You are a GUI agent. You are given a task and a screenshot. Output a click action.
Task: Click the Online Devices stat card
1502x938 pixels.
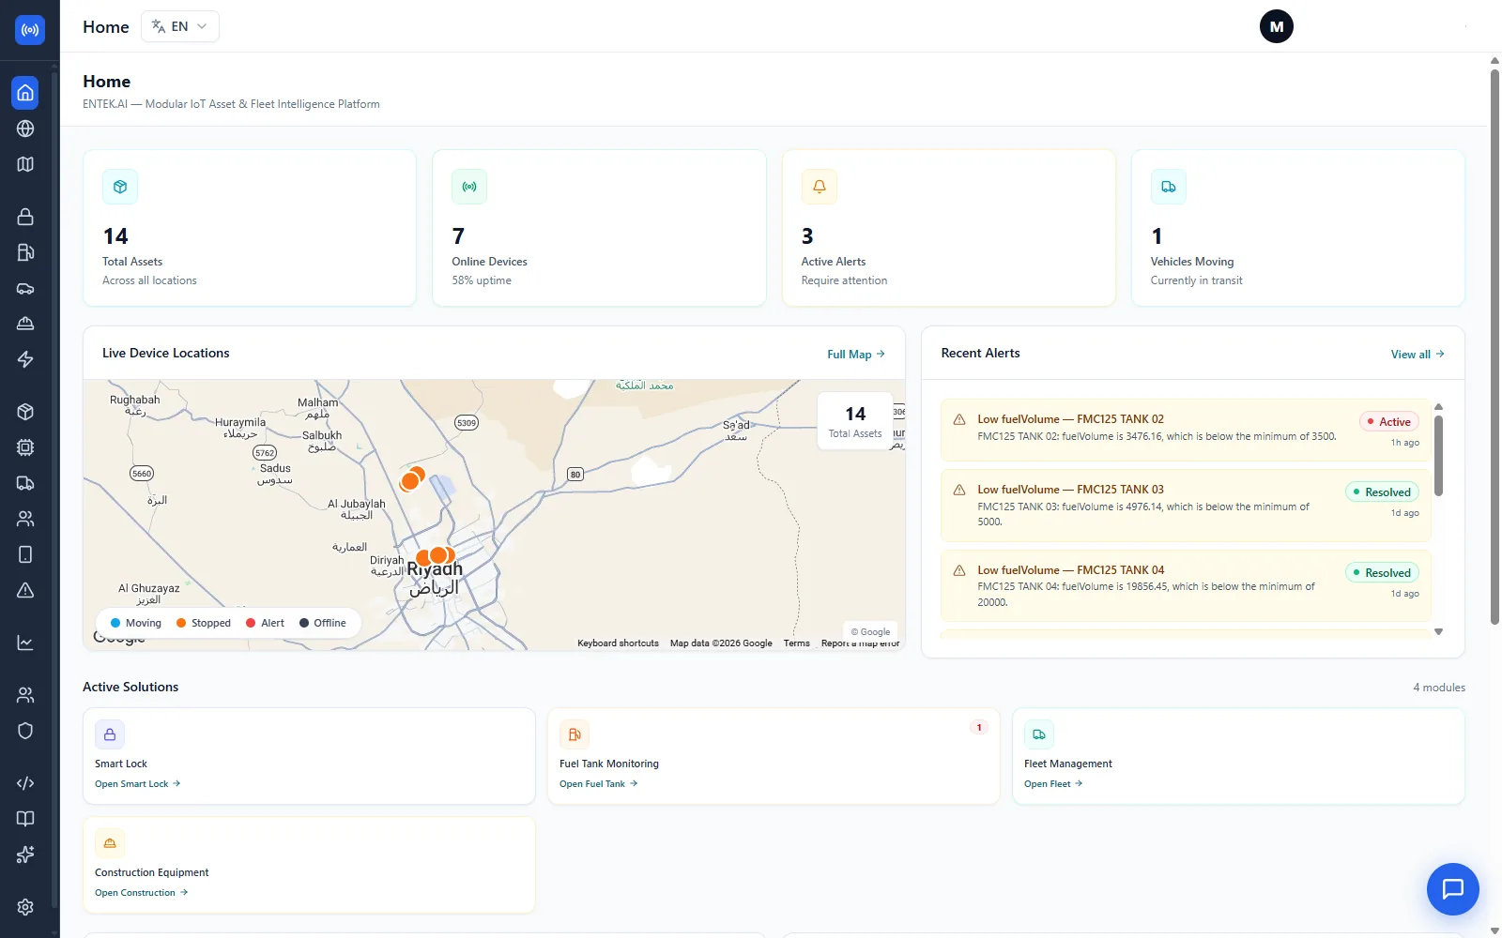(x=599, y=228)
